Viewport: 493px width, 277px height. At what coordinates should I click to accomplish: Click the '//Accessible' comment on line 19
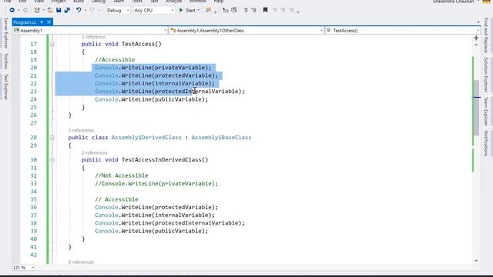point(115,60)
